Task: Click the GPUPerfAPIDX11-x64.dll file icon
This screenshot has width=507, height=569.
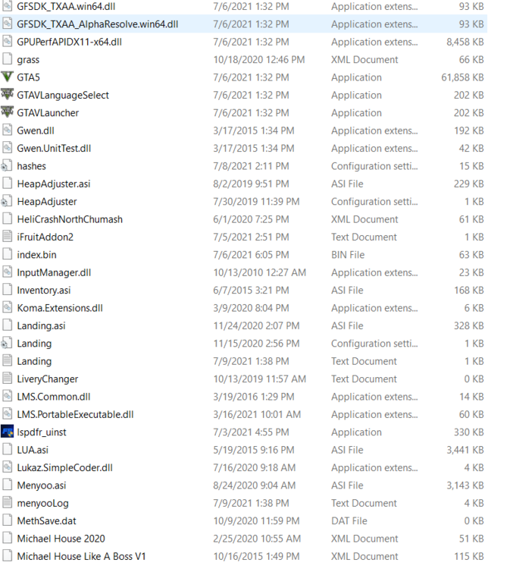Action: coord(8,42)
